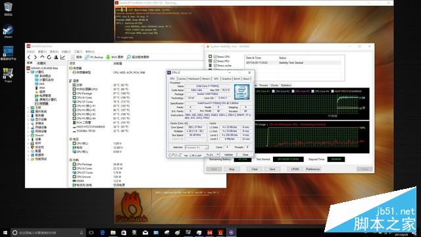The width and height of the screenshot is (421, 237).
Task: Open the AIDA64 report toolbar button
Action: coord(76,57)
